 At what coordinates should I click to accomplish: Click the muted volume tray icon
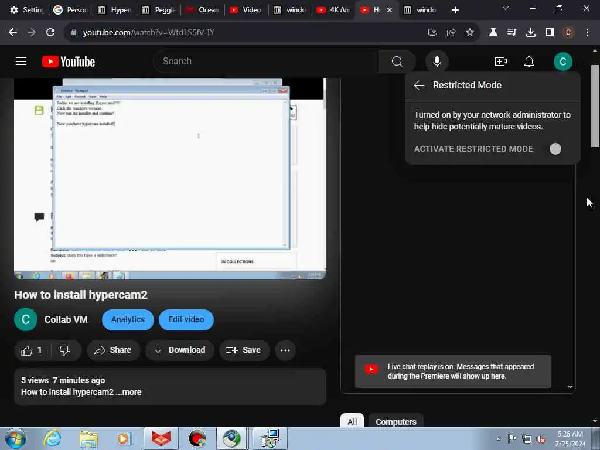pos(541,439)
